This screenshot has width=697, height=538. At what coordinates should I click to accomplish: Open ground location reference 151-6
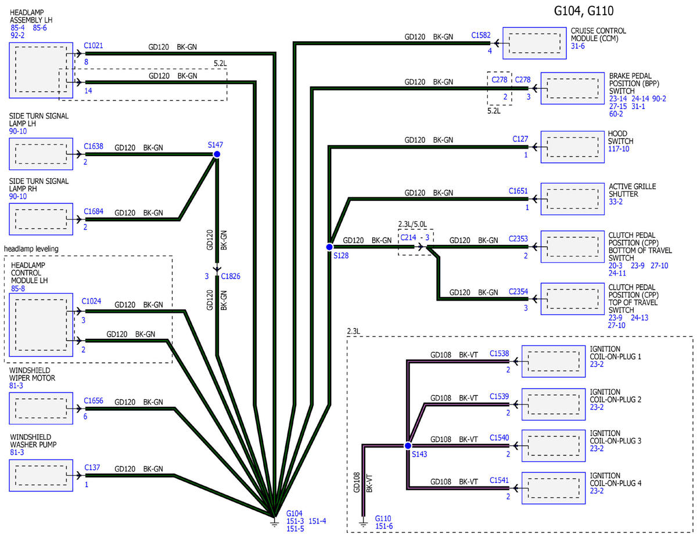pos(383,526)
